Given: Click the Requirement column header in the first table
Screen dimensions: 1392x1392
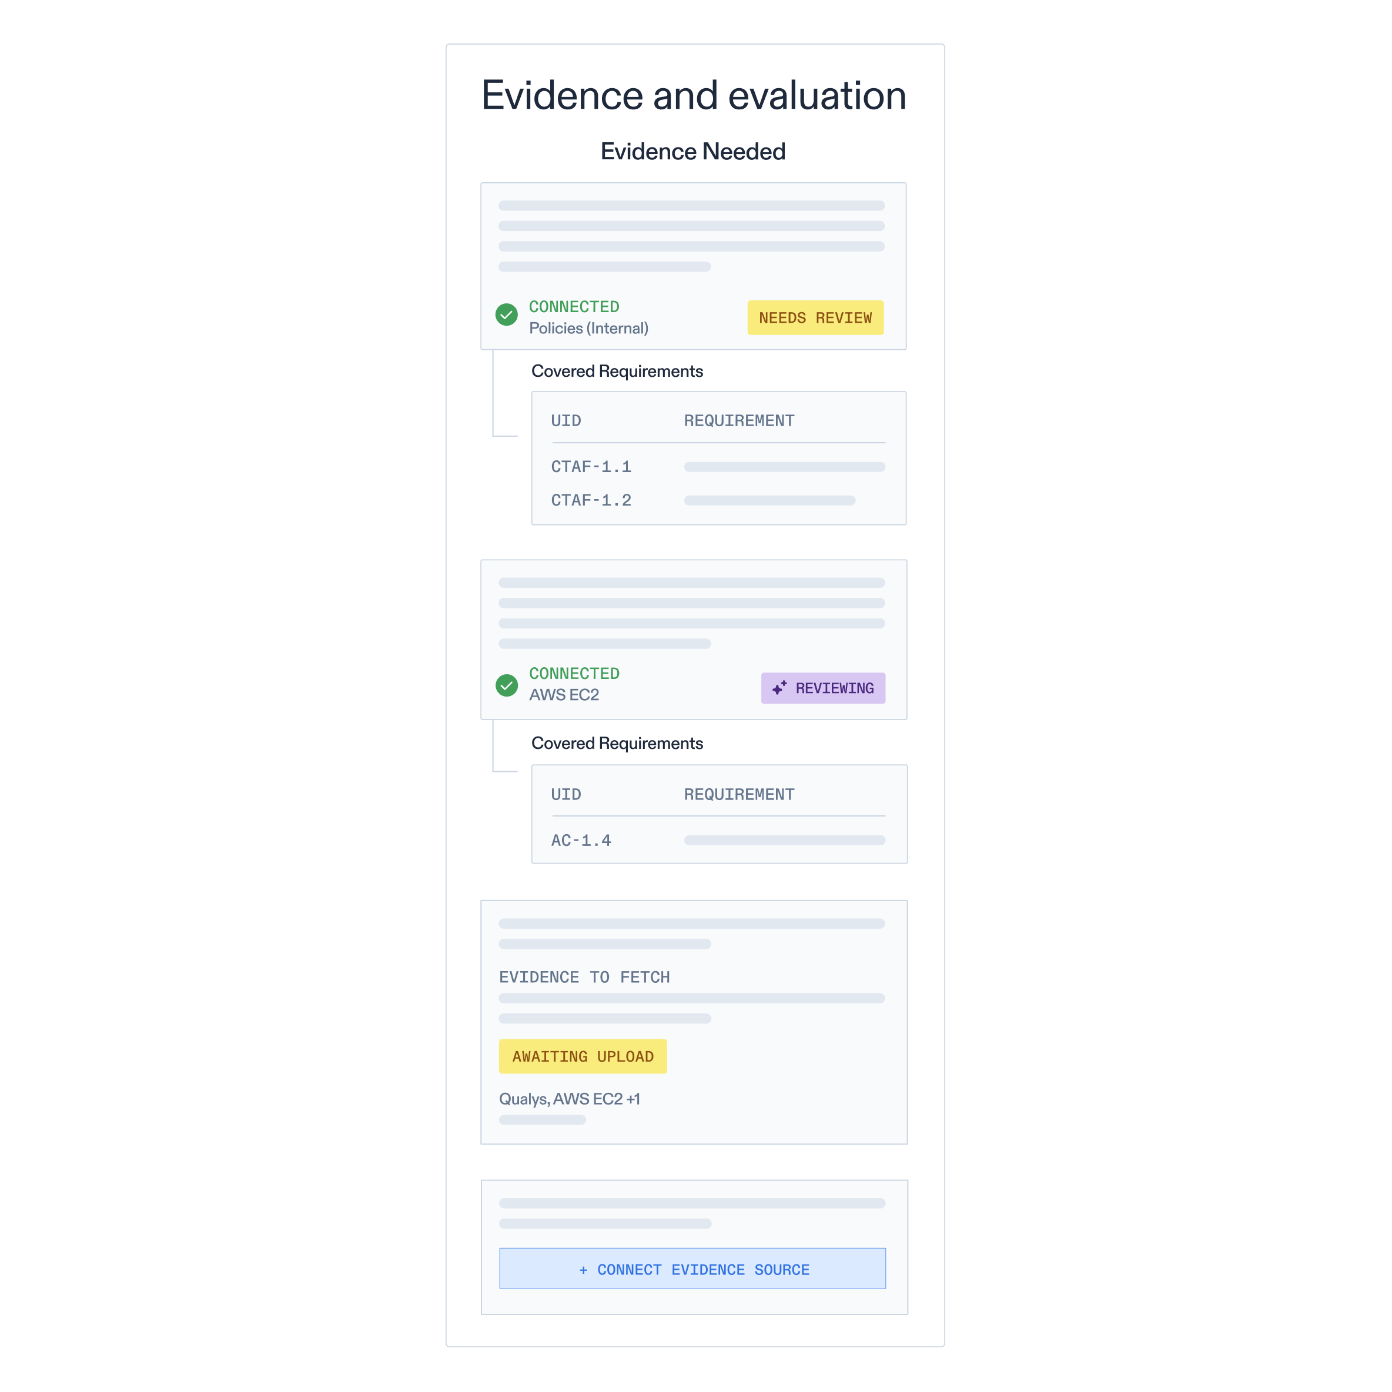Looking at the screenshot, I should pyautogui.click(x=739, y=421).
